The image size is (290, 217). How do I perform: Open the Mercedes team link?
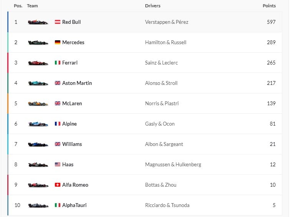pos(73,42)
